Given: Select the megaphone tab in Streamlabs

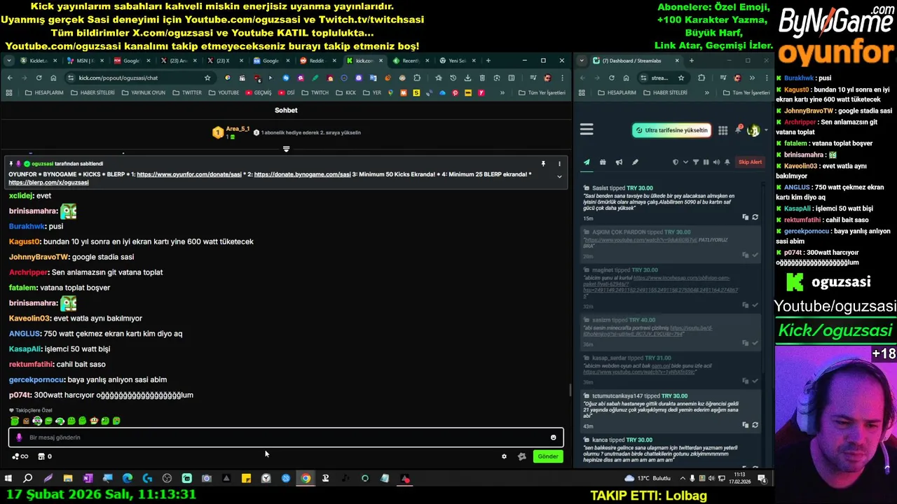Looking at the screenshot, I should [619, 162].
